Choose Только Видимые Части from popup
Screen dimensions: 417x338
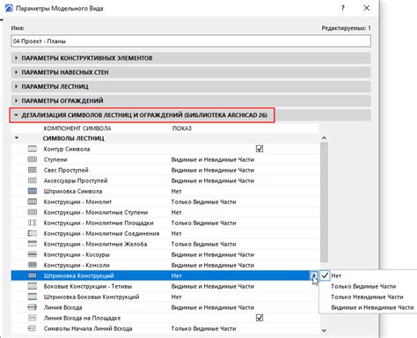click(x=363, y=286)
